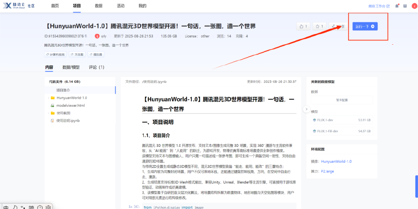
Task: Click the HunyuanWorld-1.0 folder icon
Action: pyautogui.click(x=53, y=98)
